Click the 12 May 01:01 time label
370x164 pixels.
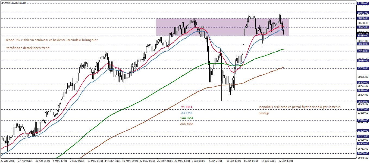click(95, 161)
